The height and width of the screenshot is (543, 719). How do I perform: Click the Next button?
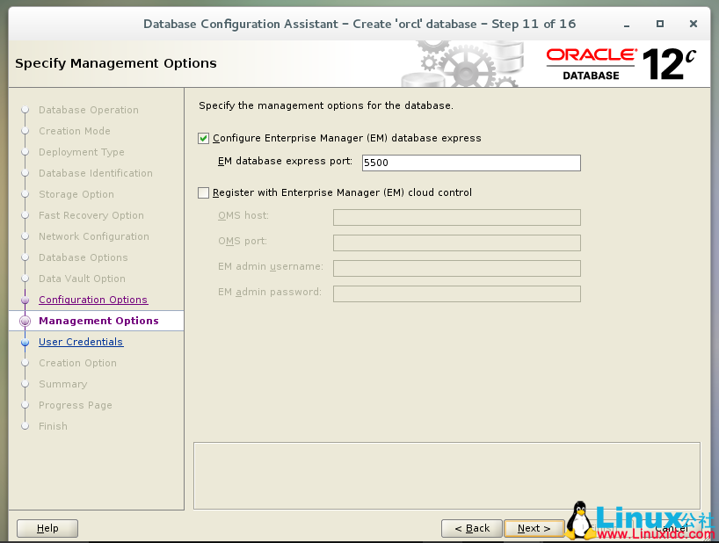click(534, 528)
